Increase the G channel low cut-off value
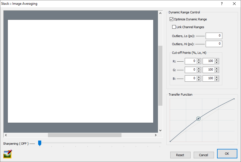 199,68
